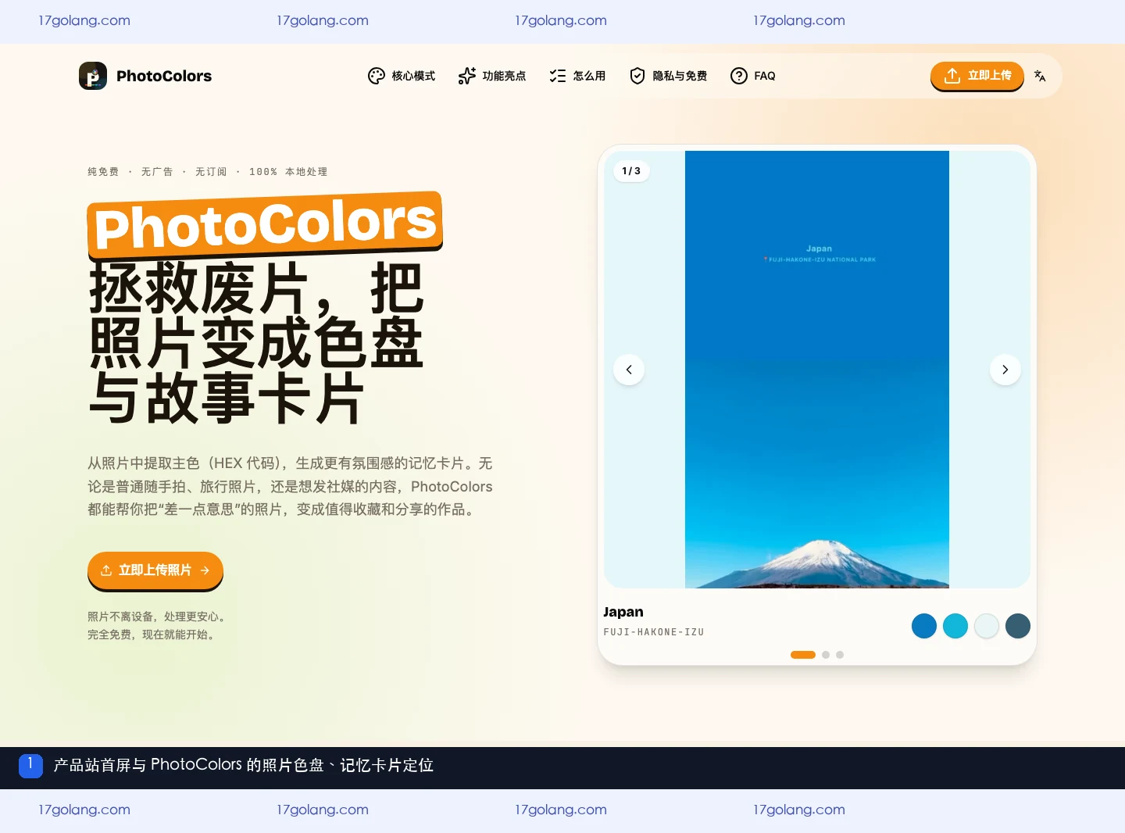Click the FUJI-HAKONE-IZU caption text

point(654,632)
